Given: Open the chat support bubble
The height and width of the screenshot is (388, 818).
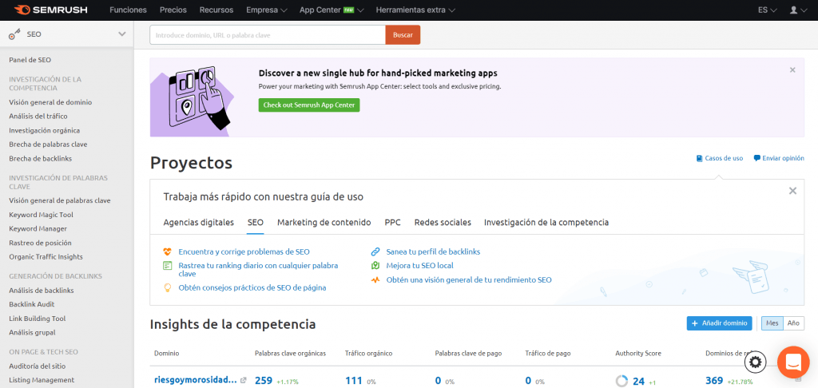Looking at the screenshot, I should tap(793, 362).
